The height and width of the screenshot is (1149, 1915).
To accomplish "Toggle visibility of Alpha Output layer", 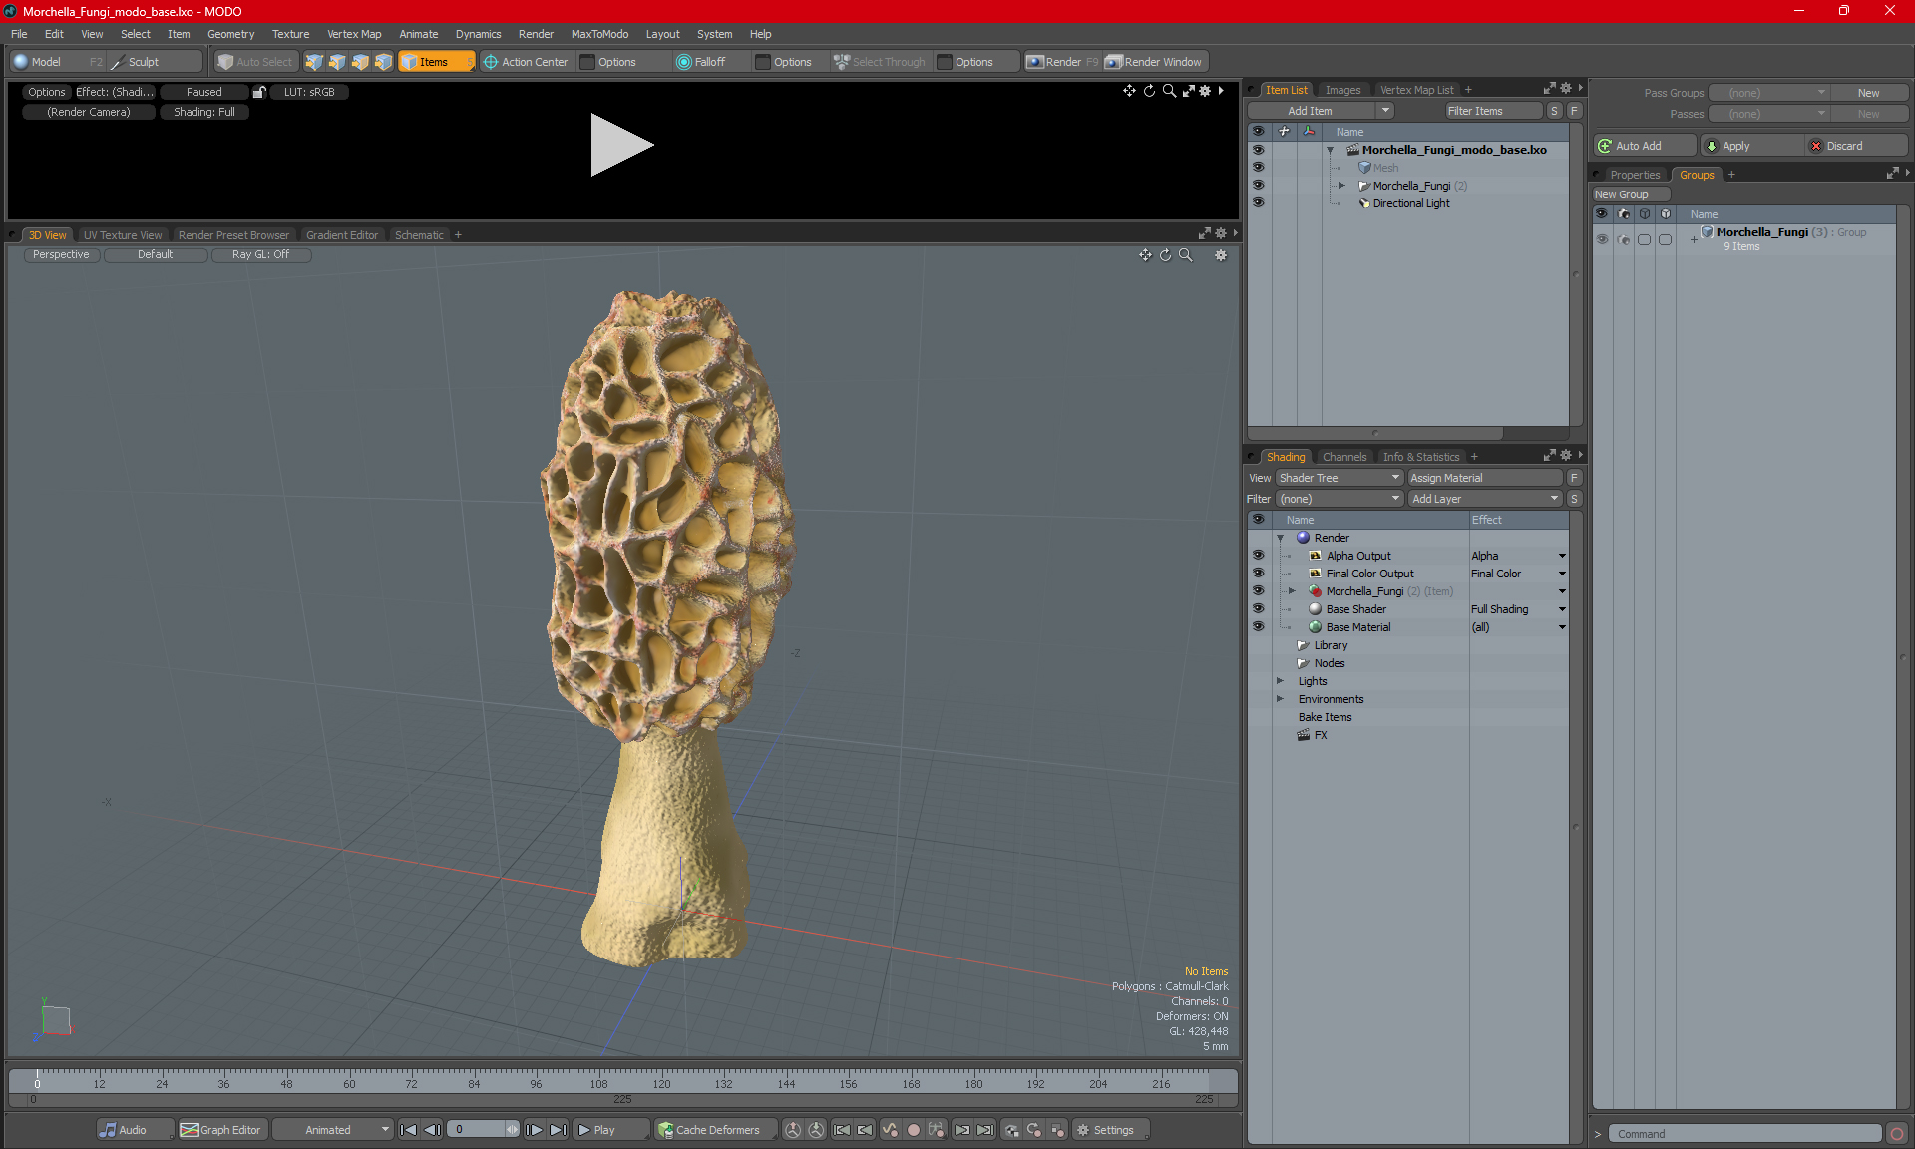I will [1258, 556].
